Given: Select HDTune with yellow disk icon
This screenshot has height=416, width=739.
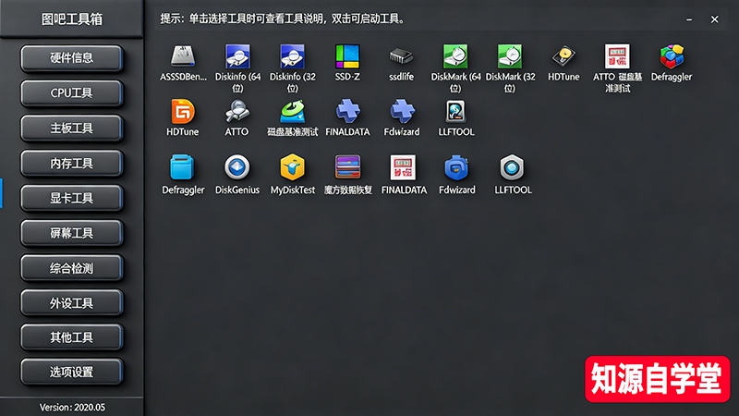Looking at the screenshot, I should [563, 56].
